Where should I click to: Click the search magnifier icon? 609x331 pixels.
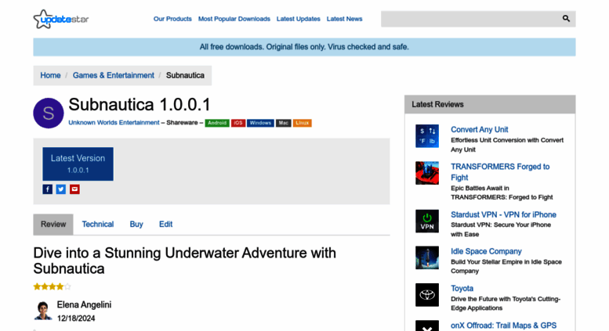coord(566,19)
